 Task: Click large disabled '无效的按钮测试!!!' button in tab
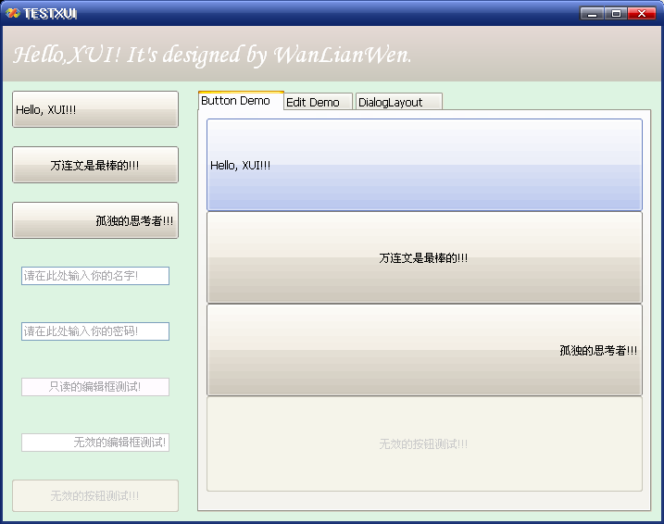[424, 443]
